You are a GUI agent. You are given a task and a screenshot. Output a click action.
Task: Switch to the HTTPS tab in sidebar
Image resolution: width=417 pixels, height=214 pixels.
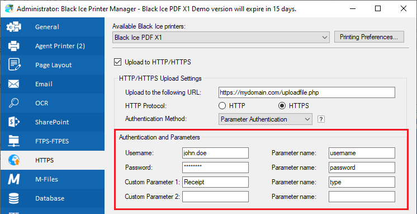click(52, 160)
